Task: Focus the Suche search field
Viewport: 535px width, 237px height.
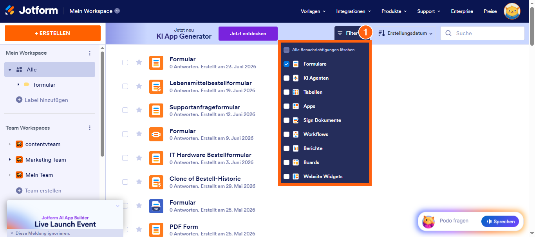Action: (483, 34)
